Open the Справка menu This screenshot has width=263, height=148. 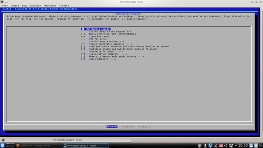64,5
